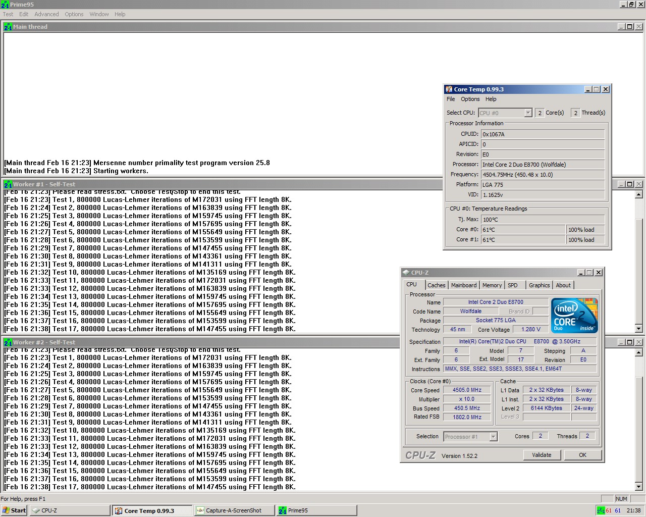The height and width of the screenshot is (517, 646).
Task: Click the Worker #1 window's system icon
Action: (x=8, y=184)
